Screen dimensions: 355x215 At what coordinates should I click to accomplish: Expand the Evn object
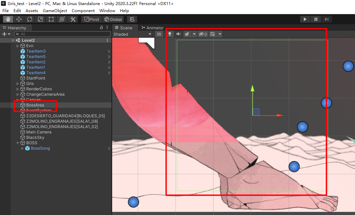pos(18,46)
